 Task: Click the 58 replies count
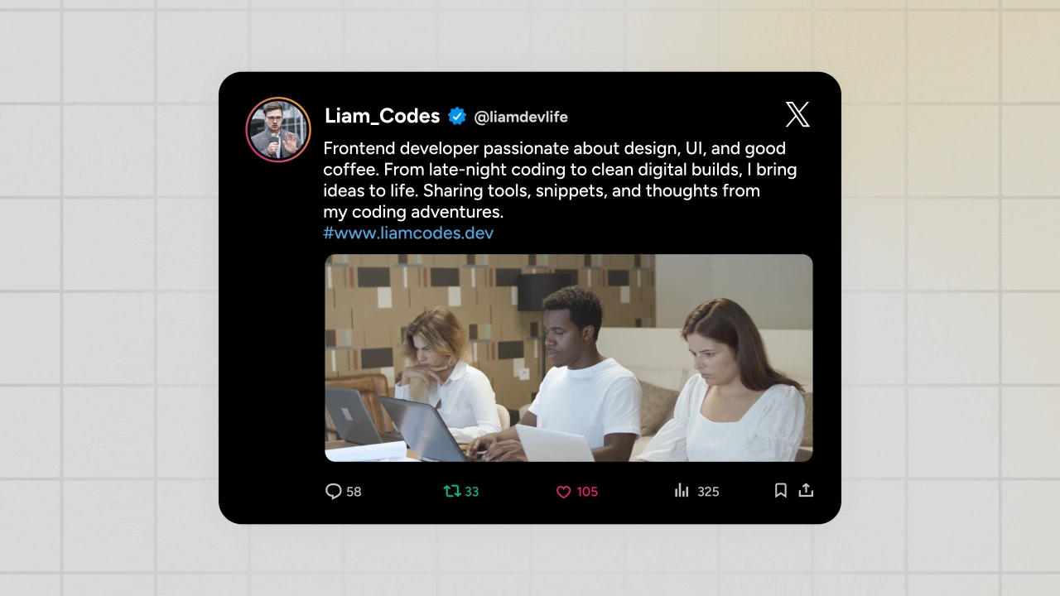pyautogui.click(x=354, y=492)
